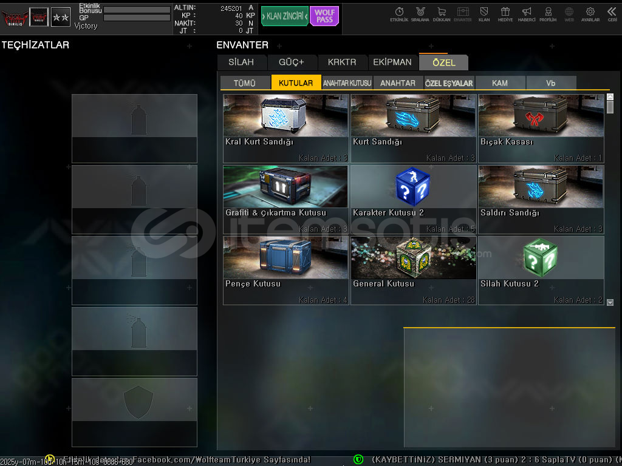The image size is (622, 466).
Task: Click the Wolfteam logo emblem
Action: [15, 18]
